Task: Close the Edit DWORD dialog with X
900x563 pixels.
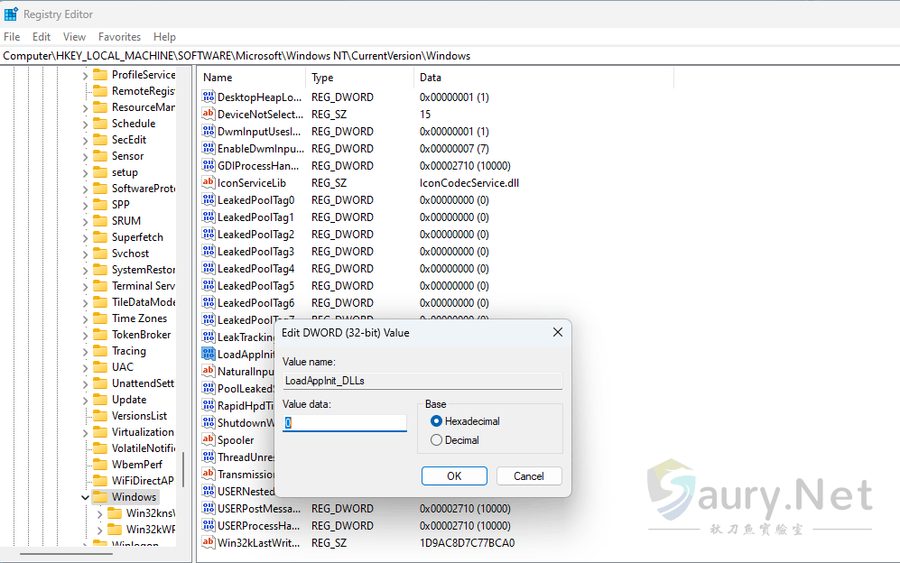Action: 557,332
